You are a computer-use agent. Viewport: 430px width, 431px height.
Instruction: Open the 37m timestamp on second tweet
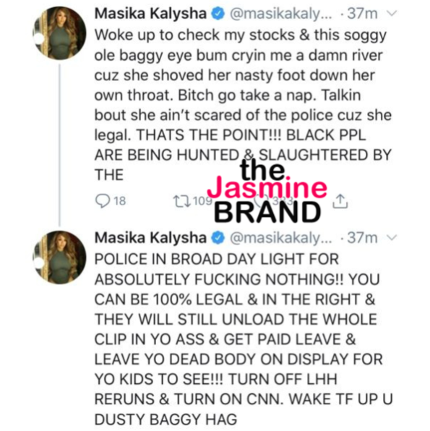pyautogui.click(x=362, y=238)
